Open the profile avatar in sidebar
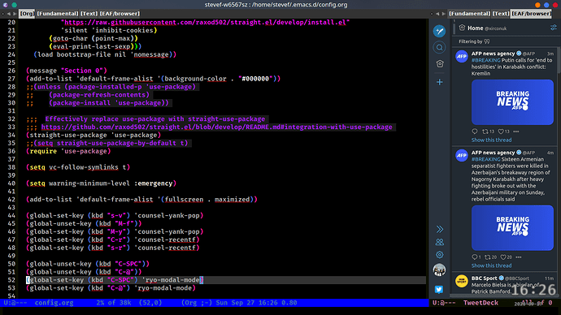The height and width of the screenshot is (315, 561). (439, 270)
